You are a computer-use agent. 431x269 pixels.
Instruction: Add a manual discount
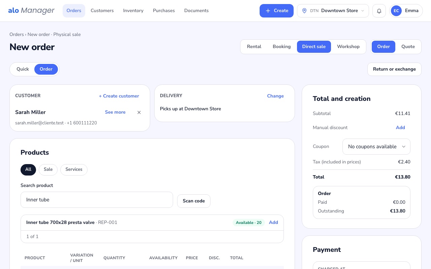click(x=400, y=128)
